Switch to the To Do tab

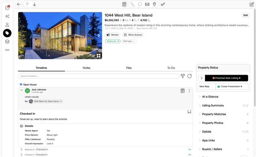click(171, 68)
